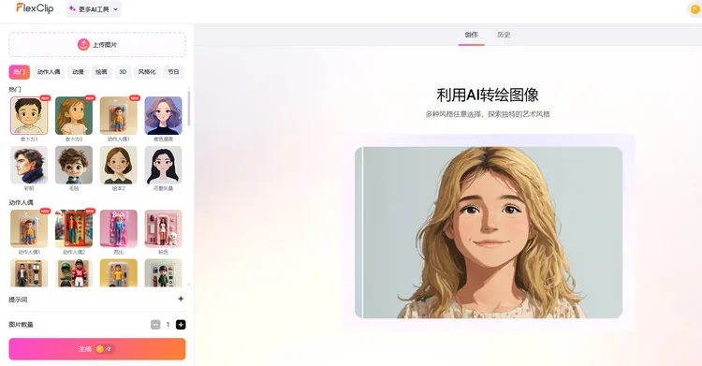Screen dimensions: 702x366
Task: Pick the 芭比 Barbie doll style
Action: 119,228
